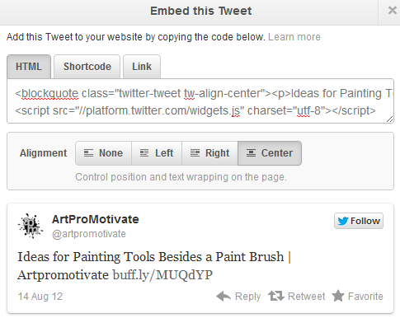Select Left alignment option
This screenshot has height=318, width=400.
tap(157, 153)
